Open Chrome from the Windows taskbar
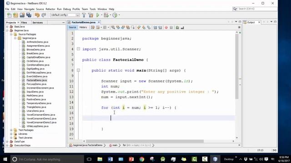Image resolution: width=291 pixels, height=163 pixels. point(142,159)
